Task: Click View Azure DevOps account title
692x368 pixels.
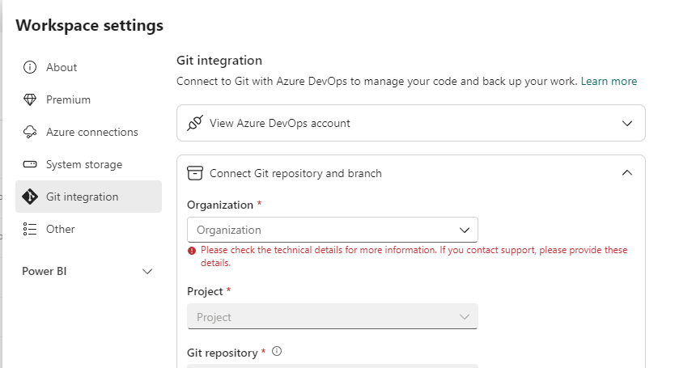Action: click(279, 123)
